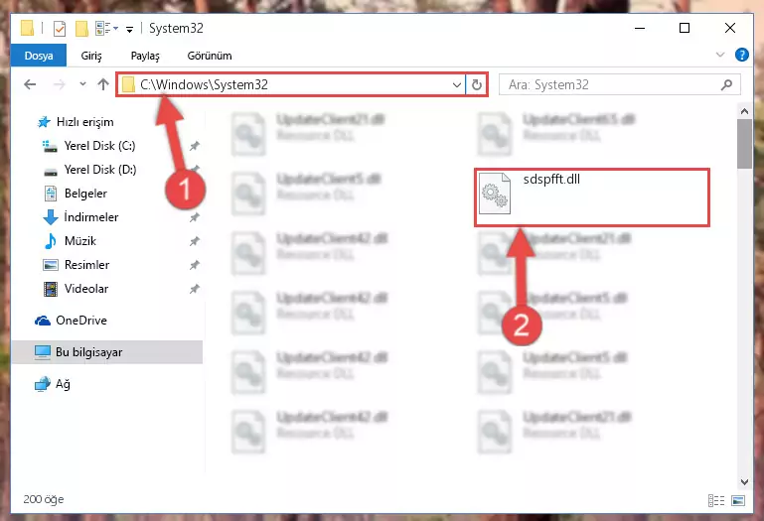The image size is (764, 521).
Task: Unpin İndirmeler from quick access
Action: click(x=195, y=217)
